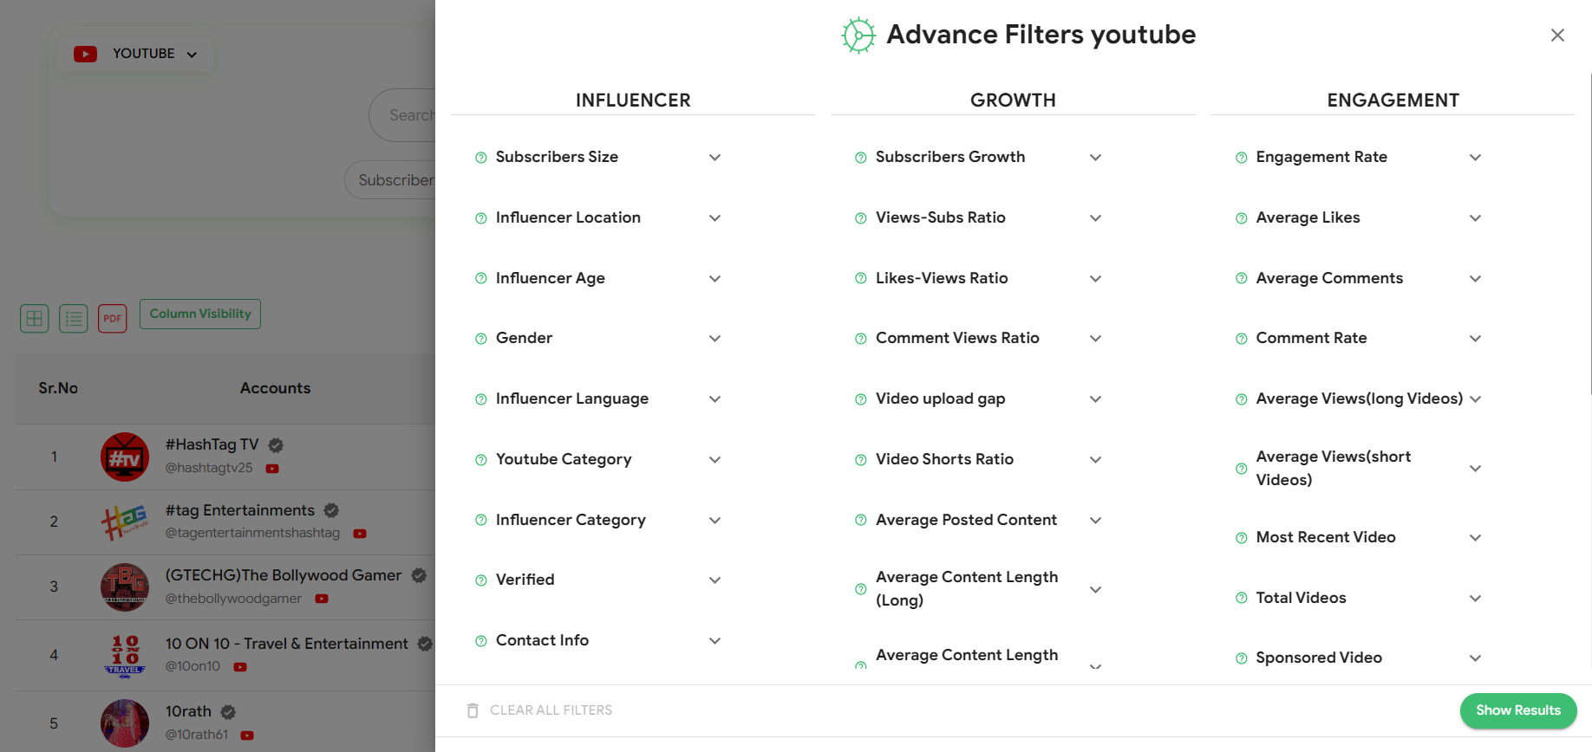Click the help icon beside Video Shorts Ratio
The width and height of the screenshot is (1592, 752).
(860, 460)
